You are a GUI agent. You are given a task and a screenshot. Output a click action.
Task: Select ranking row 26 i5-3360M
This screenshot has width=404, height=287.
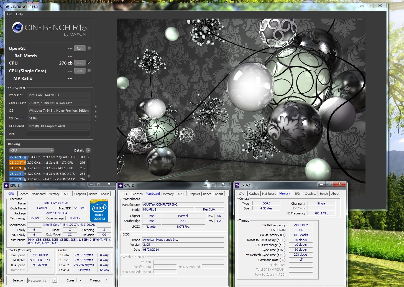(x=48, y=179)
